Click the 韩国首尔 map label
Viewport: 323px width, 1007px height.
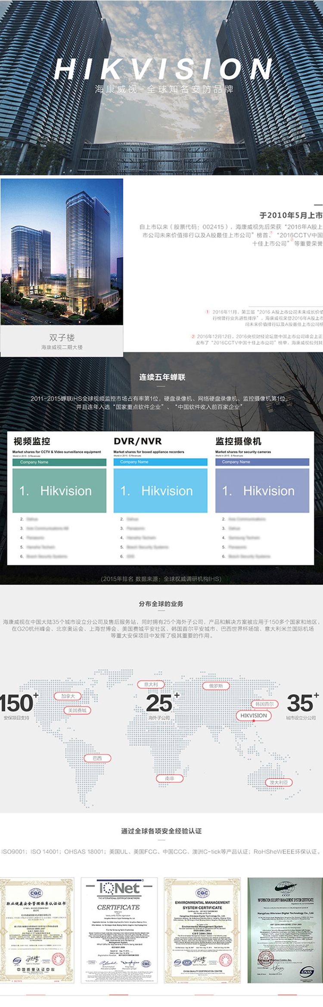pyautogui.click(x=264, y=704)
